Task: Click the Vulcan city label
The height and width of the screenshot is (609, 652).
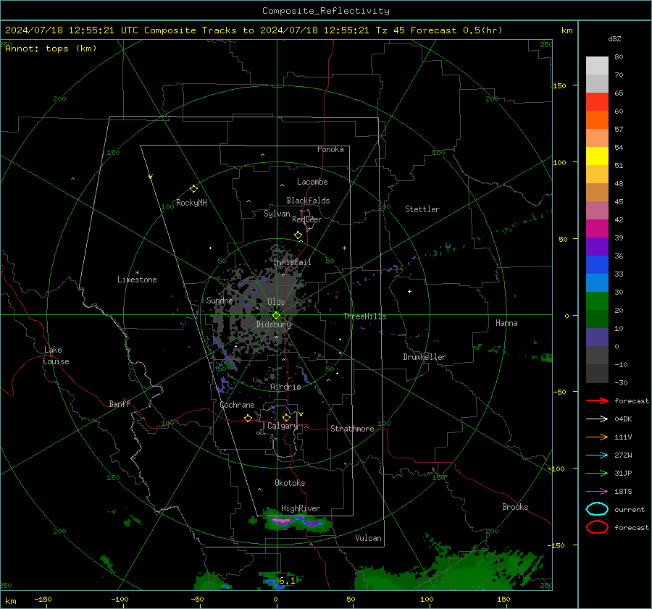Action: [369, 538]
